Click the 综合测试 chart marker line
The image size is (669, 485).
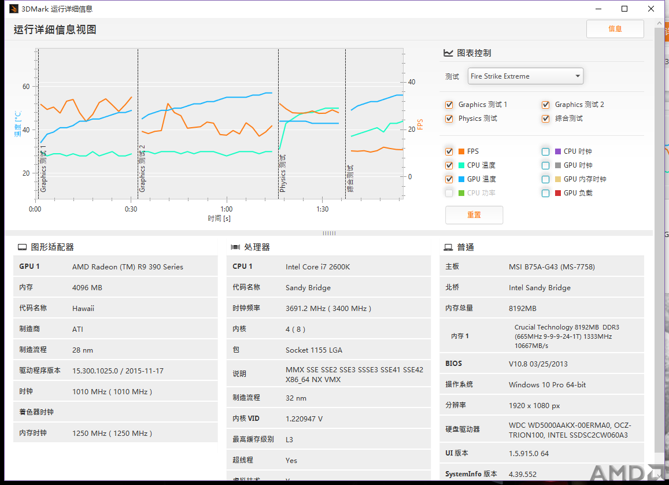[346, 124]
